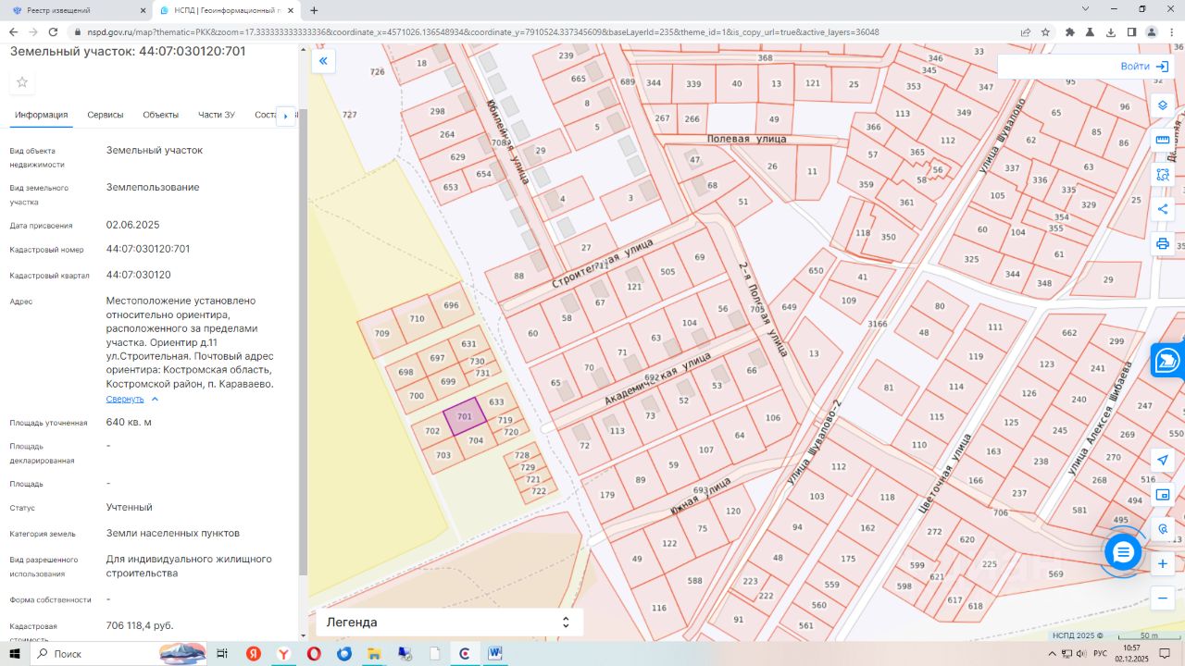This screenshot has width=1185, height=666.
Task: Center map on my location
Action: click(x=1163, y=460)
